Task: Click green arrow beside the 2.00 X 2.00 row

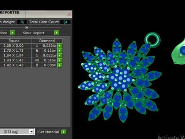Action: [x=60, y=46]
